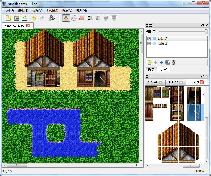This screenshot has height=176, width=211.
Task: Pick the large roof tile in tileset
Action: [x=178, y=142]
